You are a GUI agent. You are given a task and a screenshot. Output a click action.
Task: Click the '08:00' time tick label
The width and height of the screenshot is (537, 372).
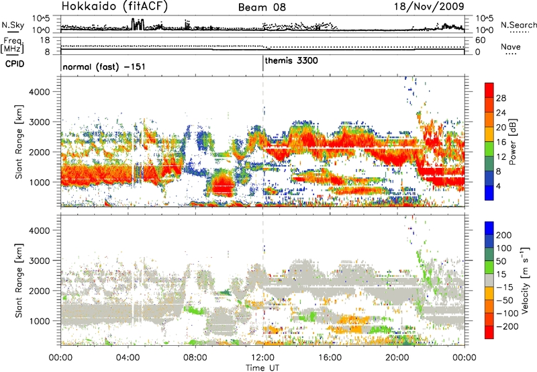[x=195, y=358]
